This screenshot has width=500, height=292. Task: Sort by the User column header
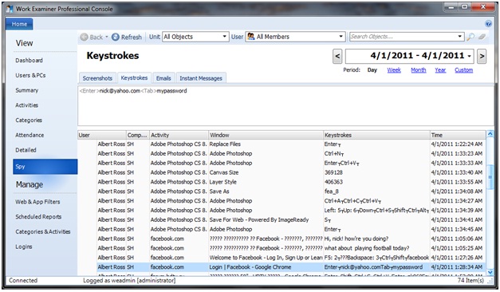point(102,135)
